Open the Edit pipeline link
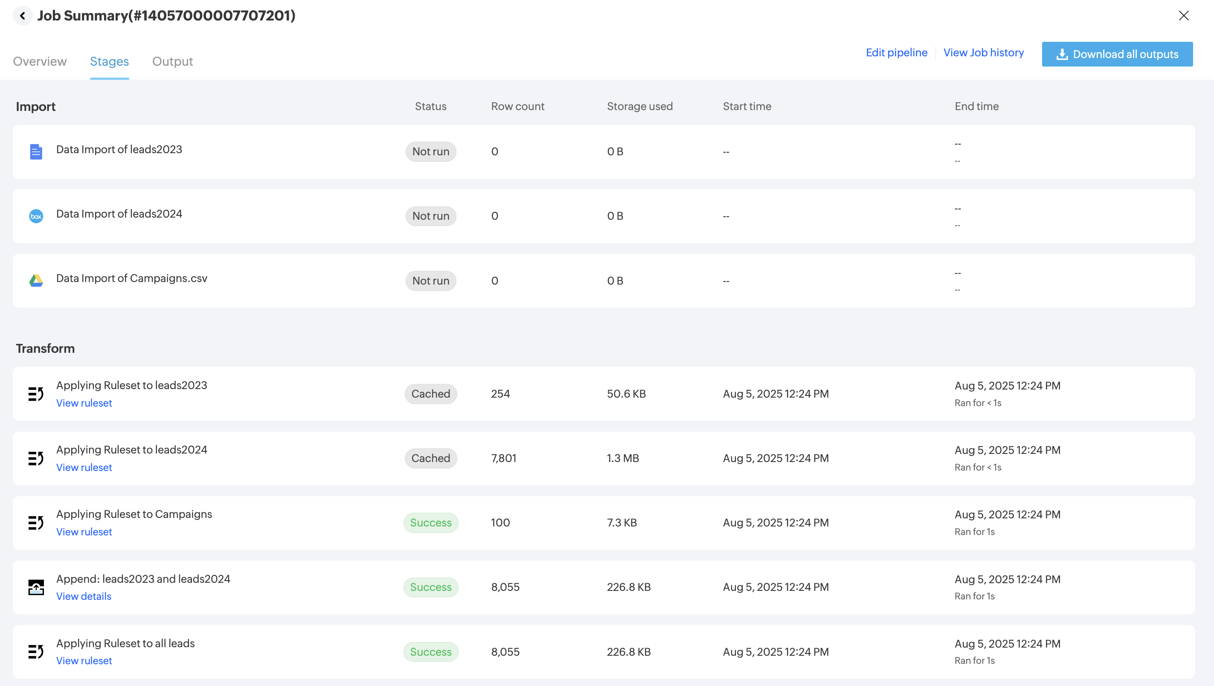Screen dimensions: 1214x686 click(896, 52)
